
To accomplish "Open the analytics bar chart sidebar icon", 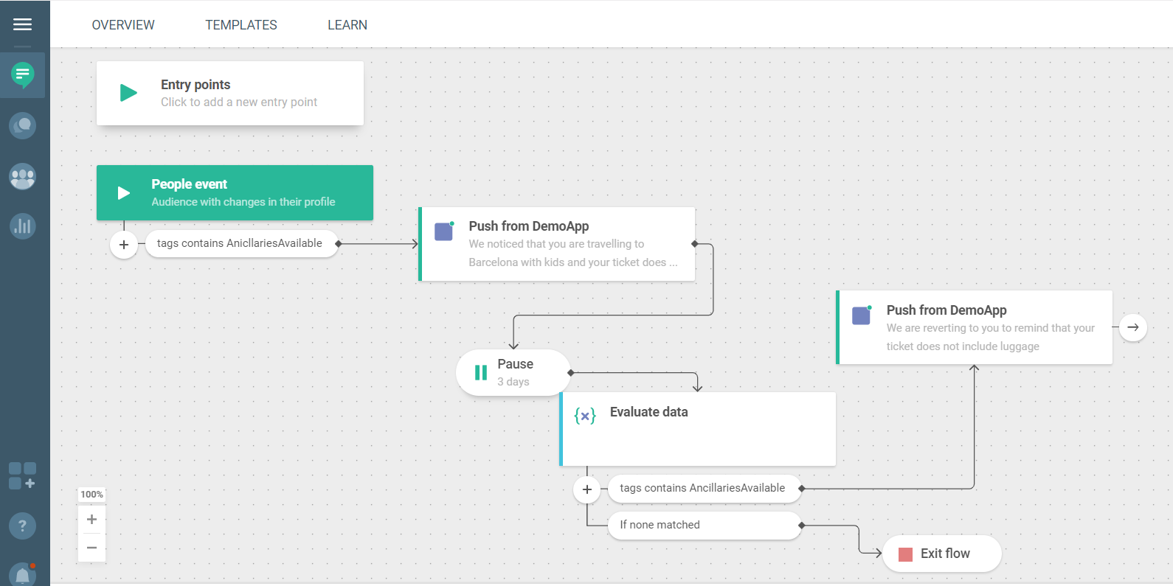I will point(23,226).
